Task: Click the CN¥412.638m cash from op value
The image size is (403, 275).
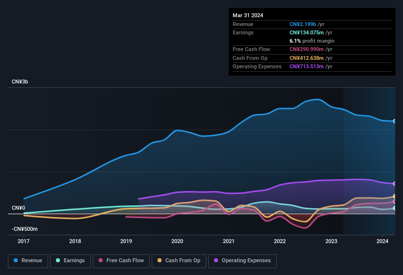Action: 307,58
